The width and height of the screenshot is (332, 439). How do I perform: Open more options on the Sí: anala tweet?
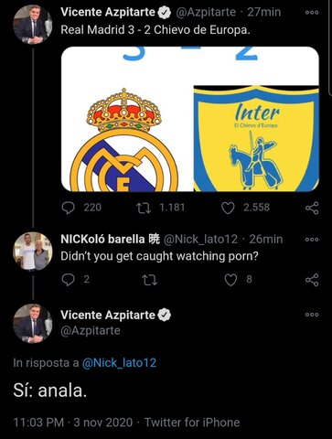[312, 315]
